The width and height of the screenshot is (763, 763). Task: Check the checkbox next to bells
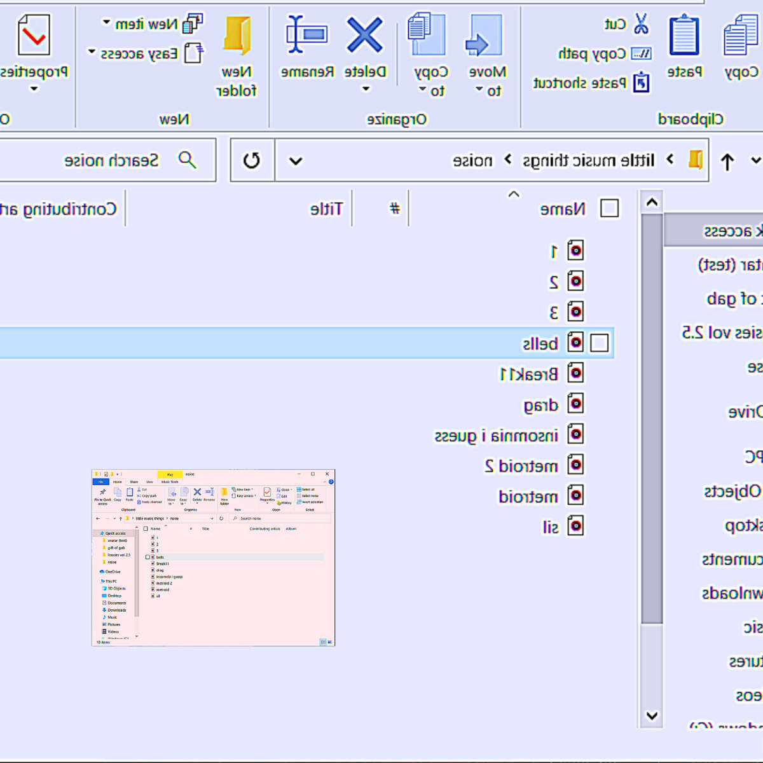coord(599,343)
